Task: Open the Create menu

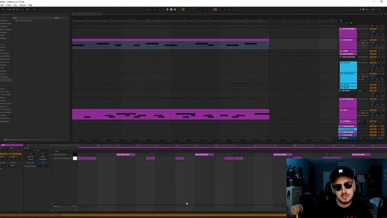Action: [x=8, y=5]
